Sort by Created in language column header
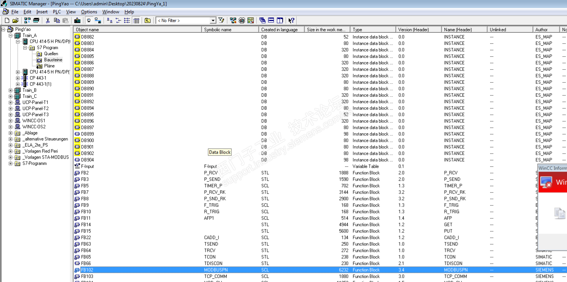 point(281,29)
